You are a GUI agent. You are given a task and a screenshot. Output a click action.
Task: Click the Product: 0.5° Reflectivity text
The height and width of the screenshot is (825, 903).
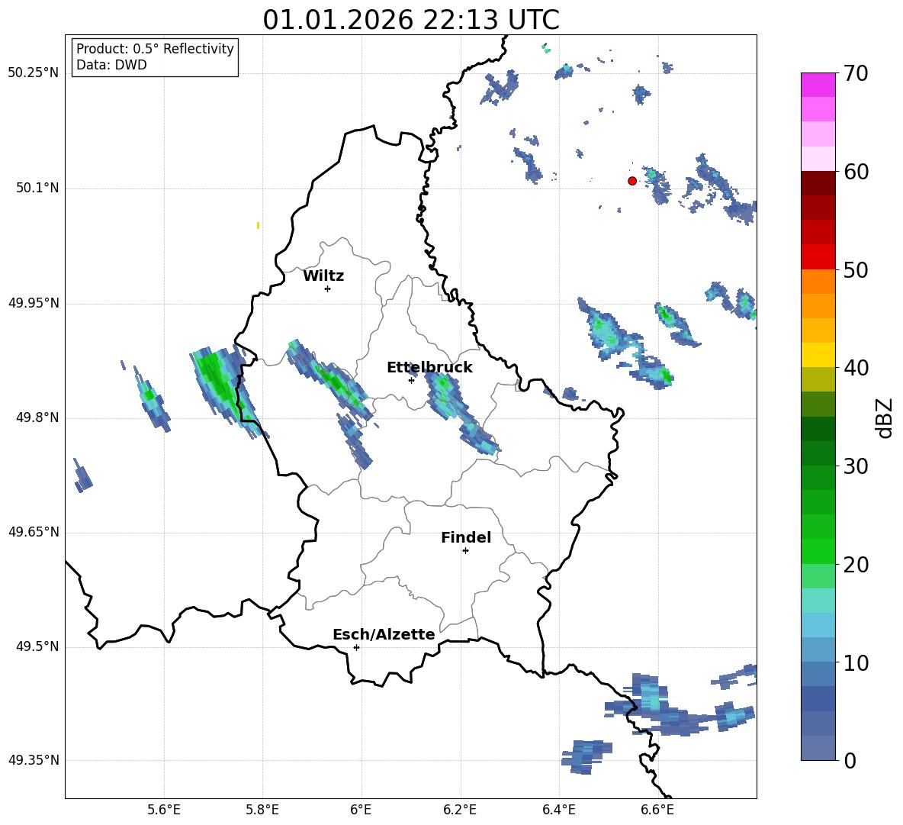[155, 49]
